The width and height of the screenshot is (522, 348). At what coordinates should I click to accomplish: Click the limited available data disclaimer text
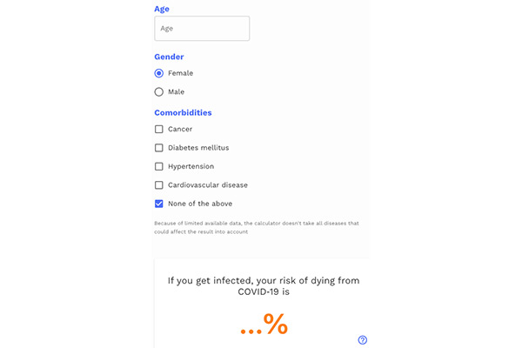coord(257,227)
